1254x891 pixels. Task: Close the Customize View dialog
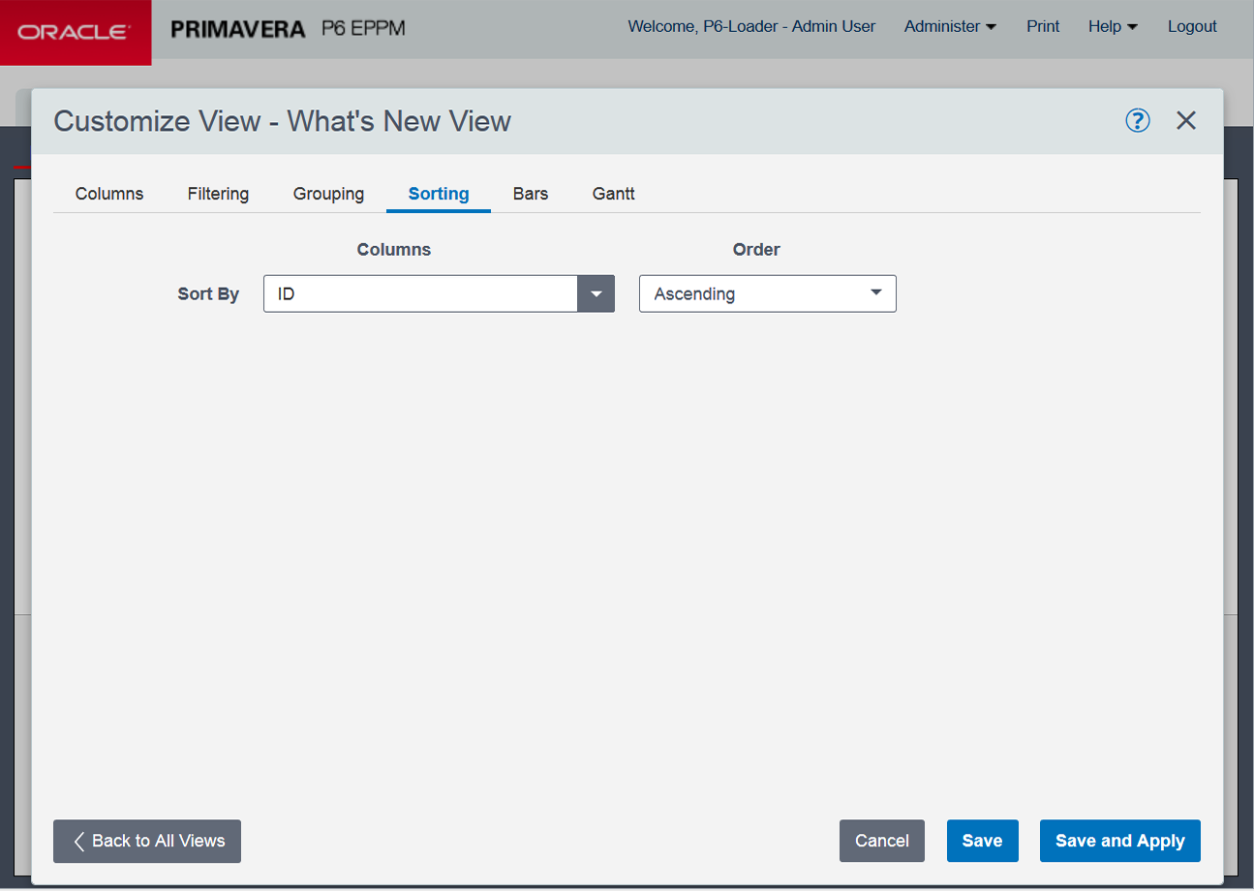(1186, 120)
